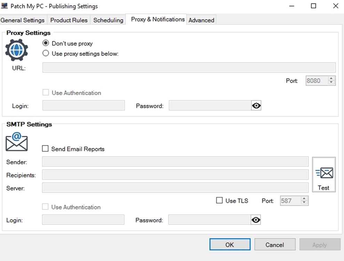This screenshot has width=344, height=261.
Task: Send a test email with Test button
Action: point(324,175)
